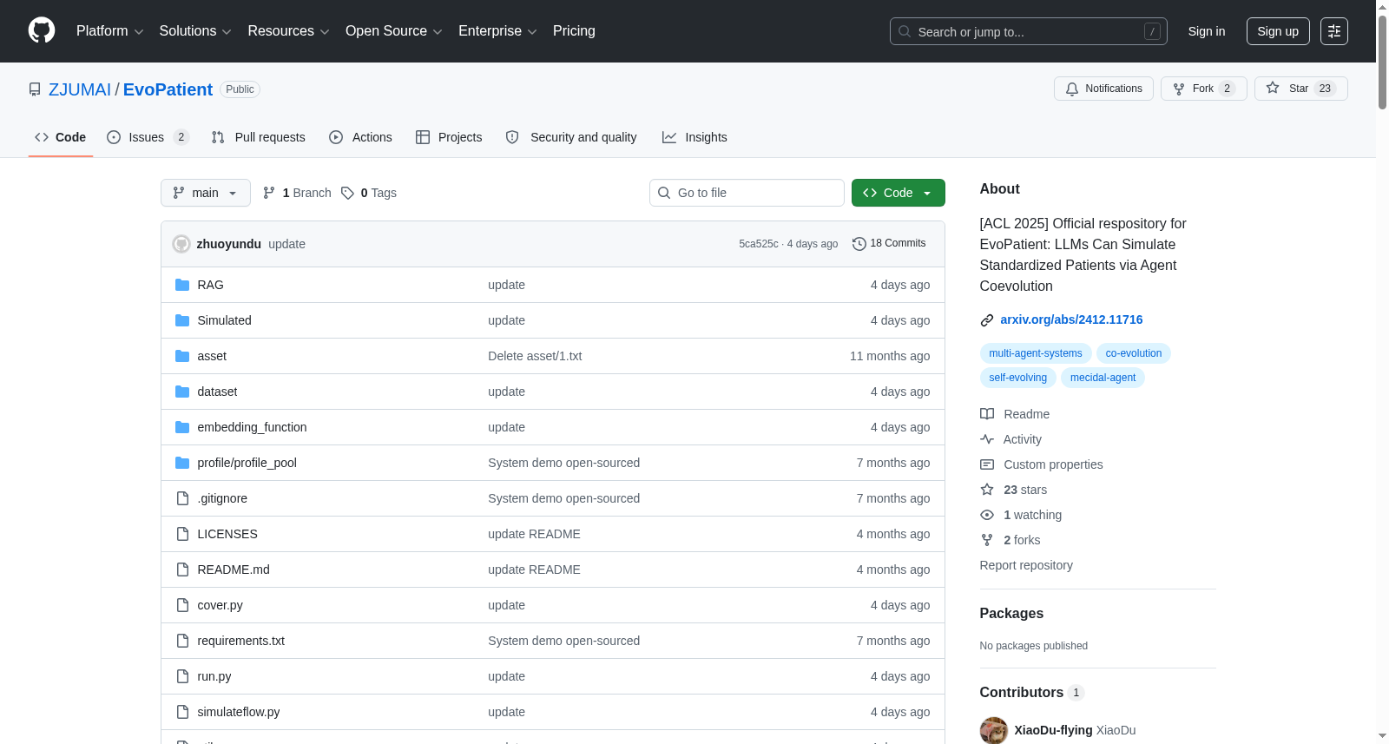Switch to the Security and quality tab
This screenshot has width=1389, height=744.
[571, 137]
